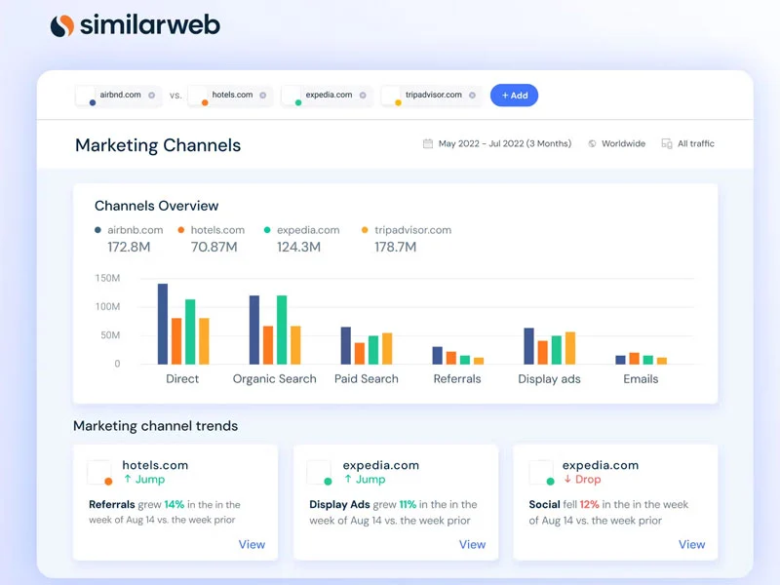
Task: Click expedia.com favicon in Social card
Action: 542,472
